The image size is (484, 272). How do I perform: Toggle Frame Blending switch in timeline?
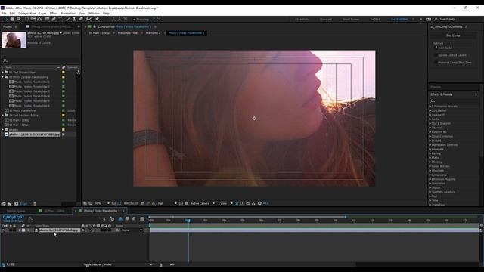(127, 218)
